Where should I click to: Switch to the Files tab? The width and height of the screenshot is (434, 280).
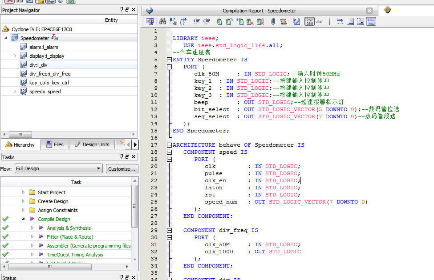click(55, 144)
